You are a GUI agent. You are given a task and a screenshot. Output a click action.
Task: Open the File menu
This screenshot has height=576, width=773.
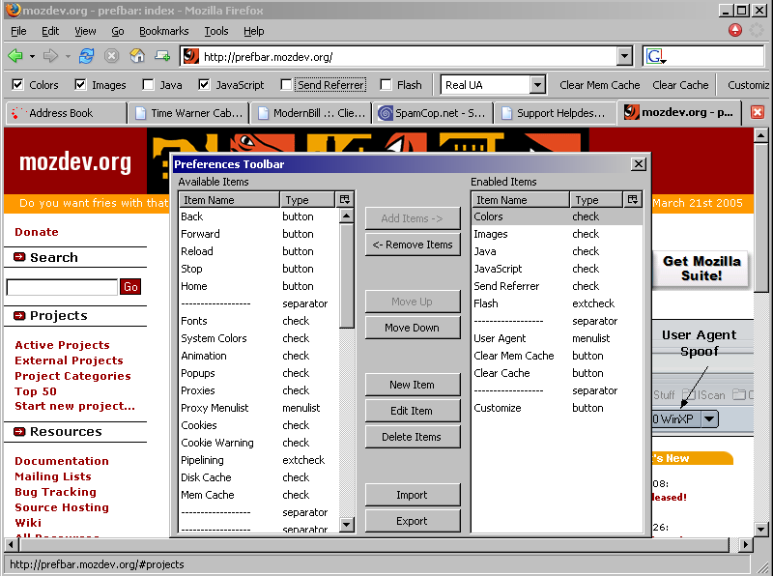pos(18,31)
